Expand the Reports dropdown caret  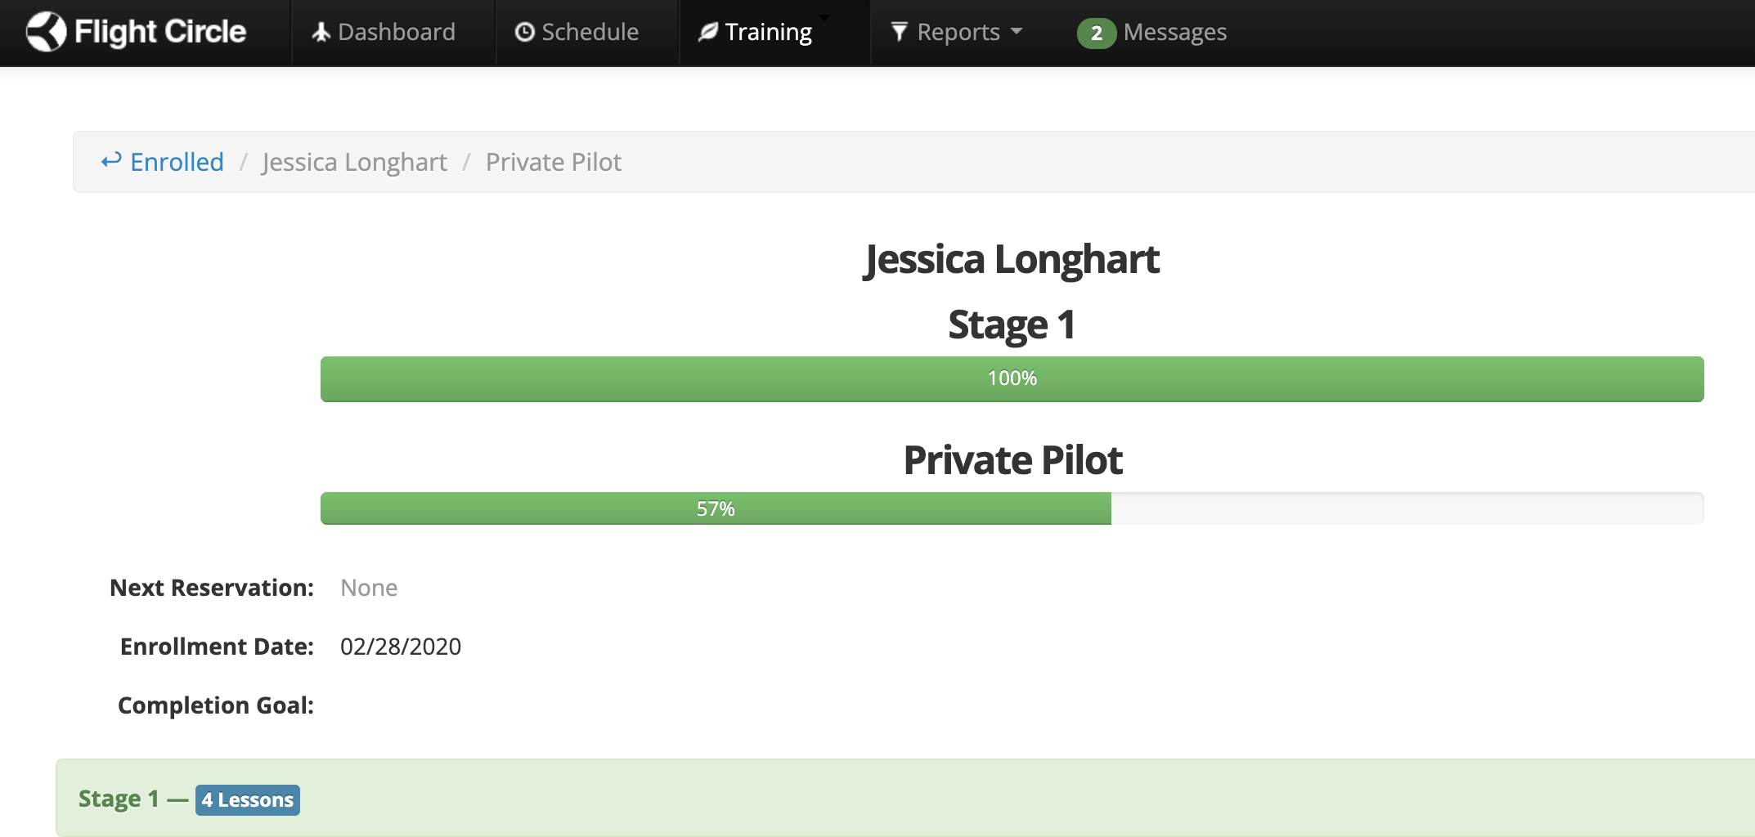pyautogui.click(x=1017, y=31)
